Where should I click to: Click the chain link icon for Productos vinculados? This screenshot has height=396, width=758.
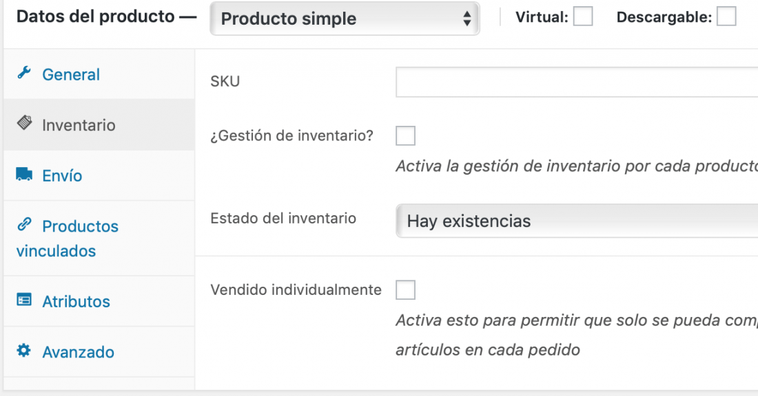24,224
